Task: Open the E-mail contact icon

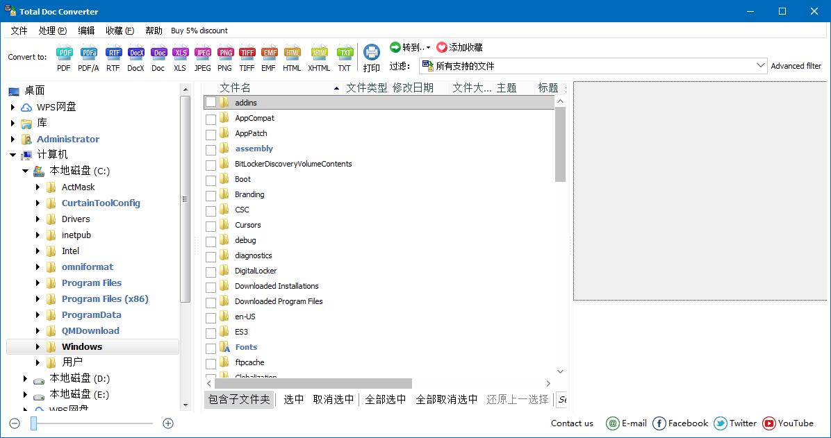Action: pyautogui.click(x=613, y=423)
